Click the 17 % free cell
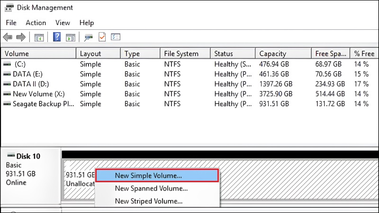This screenshot has height=213, width=379. [x=361, y=84]
